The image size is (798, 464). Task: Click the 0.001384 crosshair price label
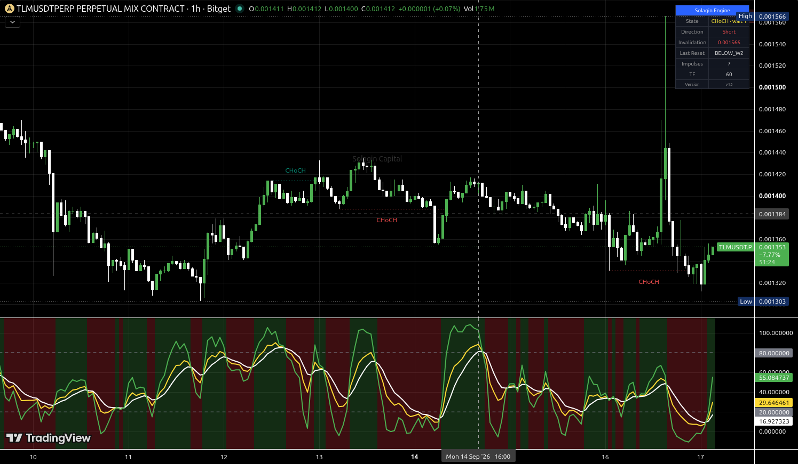(x=772, y=214)
